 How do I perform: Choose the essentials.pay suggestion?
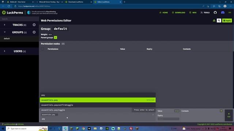pos(98,100)
